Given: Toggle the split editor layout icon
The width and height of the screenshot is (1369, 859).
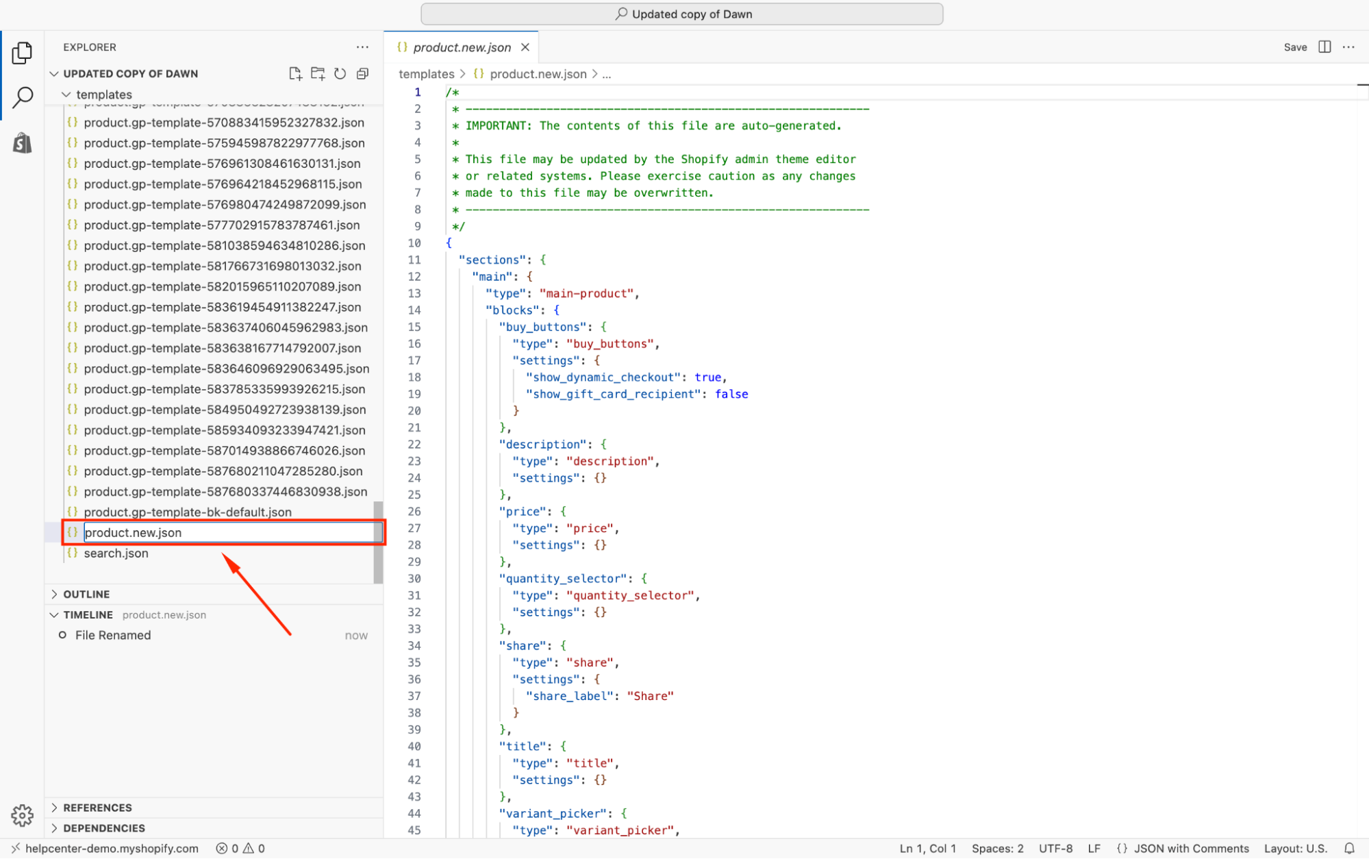Looking at the screenshot, I should (x=1324, y=47).
